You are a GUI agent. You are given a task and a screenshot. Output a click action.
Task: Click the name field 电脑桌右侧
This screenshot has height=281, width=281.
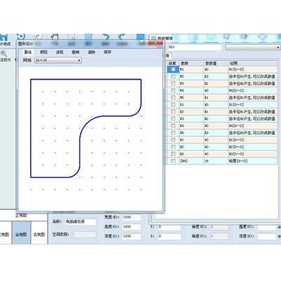[80, 221]
